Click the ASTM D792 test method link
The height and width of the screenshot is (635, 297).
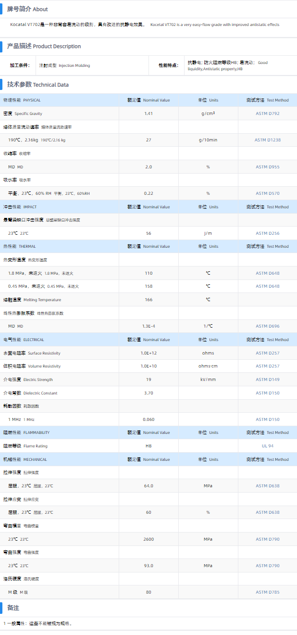pyautogui.click(x=267, y=114)
